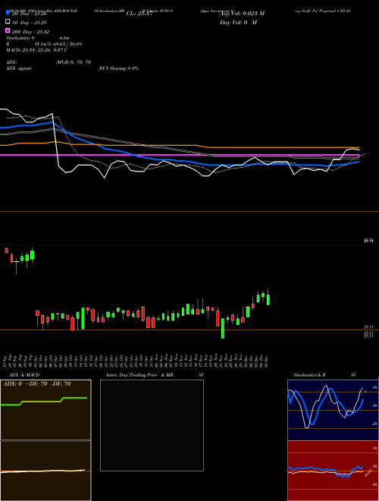The image size is (379, 501).
Task: Click the lower MACD line panel
Action: point(45,471)
